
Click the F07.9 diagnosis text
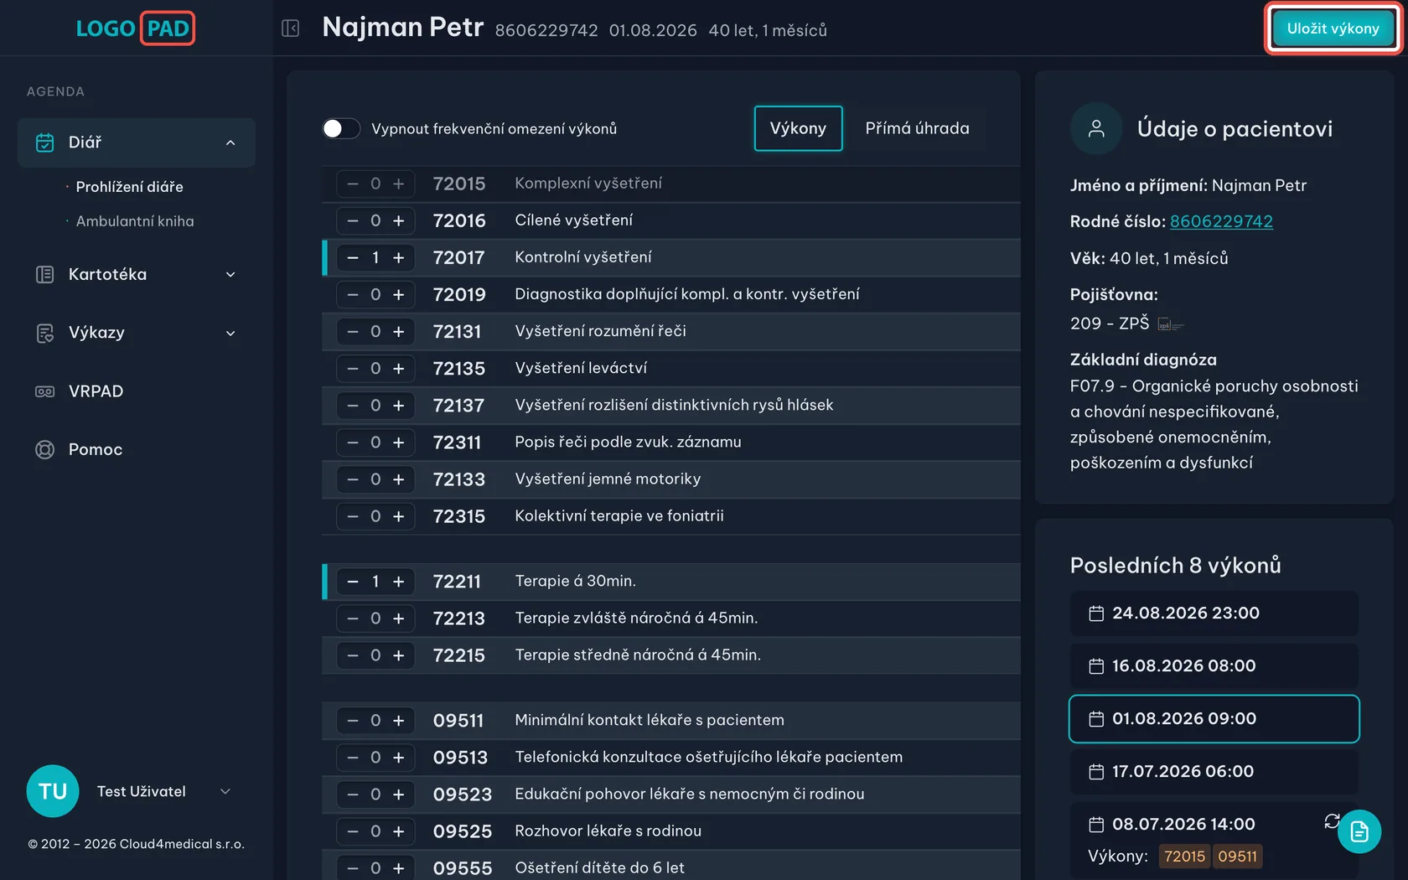tap(1214, 424)
